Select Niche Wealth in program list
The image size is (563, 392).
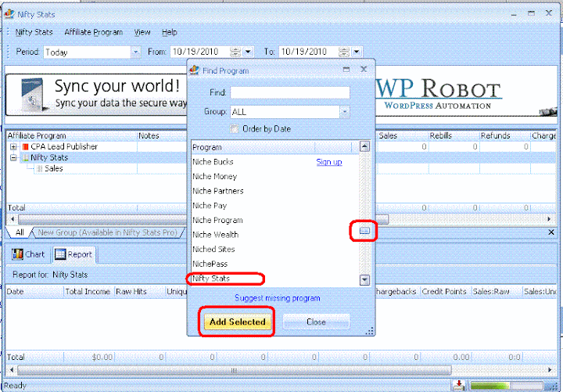[216, 235]
